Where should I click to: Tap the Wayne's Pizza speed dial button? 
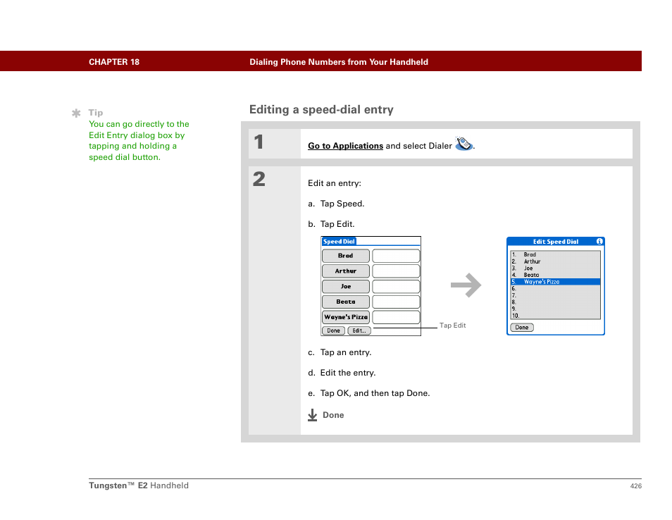pos(345,317)
